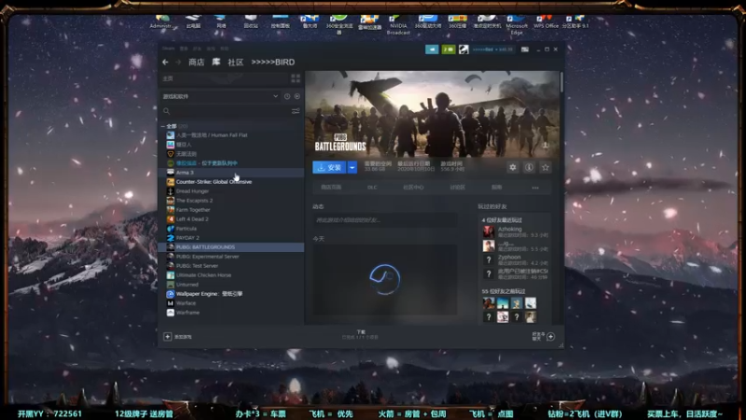Screen dimensions: 746x420
Task: Collapse the 全部 games category
Action: pyautogui.click(x=163, y=126)
